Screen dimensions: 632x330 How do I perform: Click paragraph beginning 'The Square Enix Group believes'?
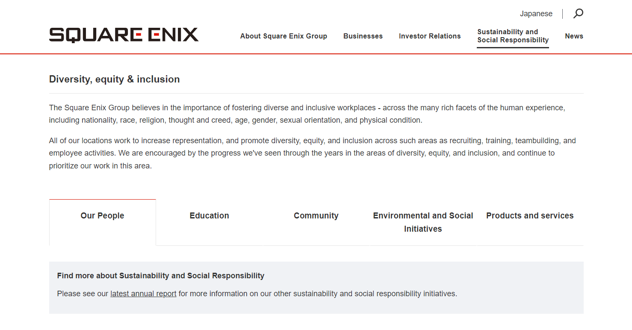click(x=307, y=114)
